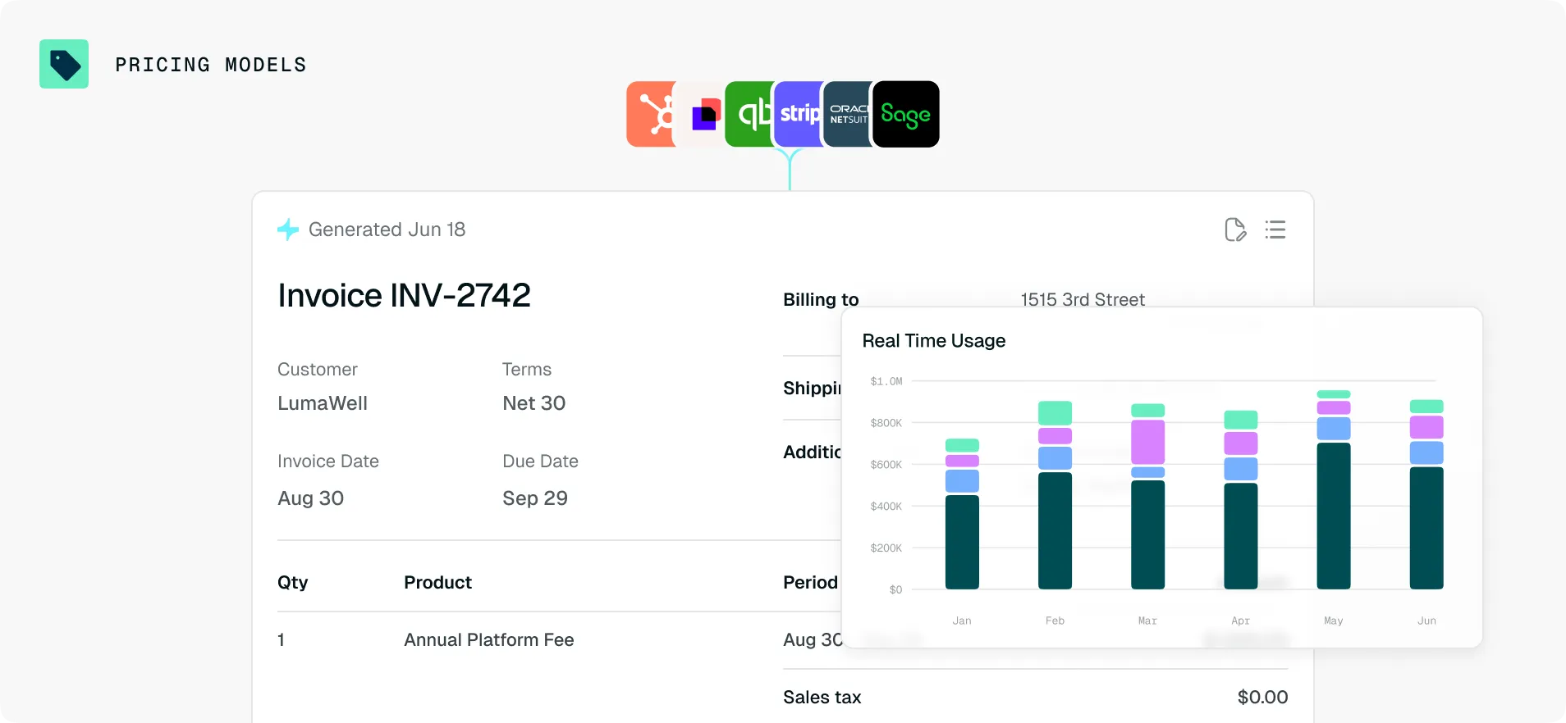Screen dimensions: 1566x723
Task: Select the dark teal May bar
Action: tap(1334, 516)
